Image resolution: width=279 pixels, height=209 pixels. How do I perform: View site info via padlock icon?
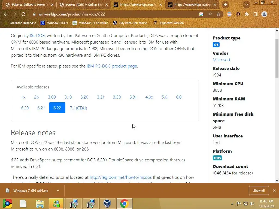[x=34, y=14]
